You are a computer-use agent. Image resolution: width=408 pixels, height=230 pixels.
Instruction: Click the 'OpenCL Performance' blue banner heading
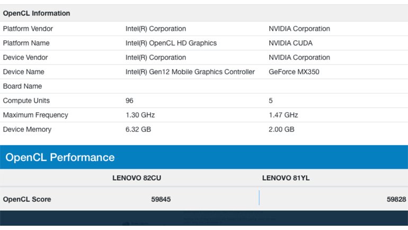[60, 157]
